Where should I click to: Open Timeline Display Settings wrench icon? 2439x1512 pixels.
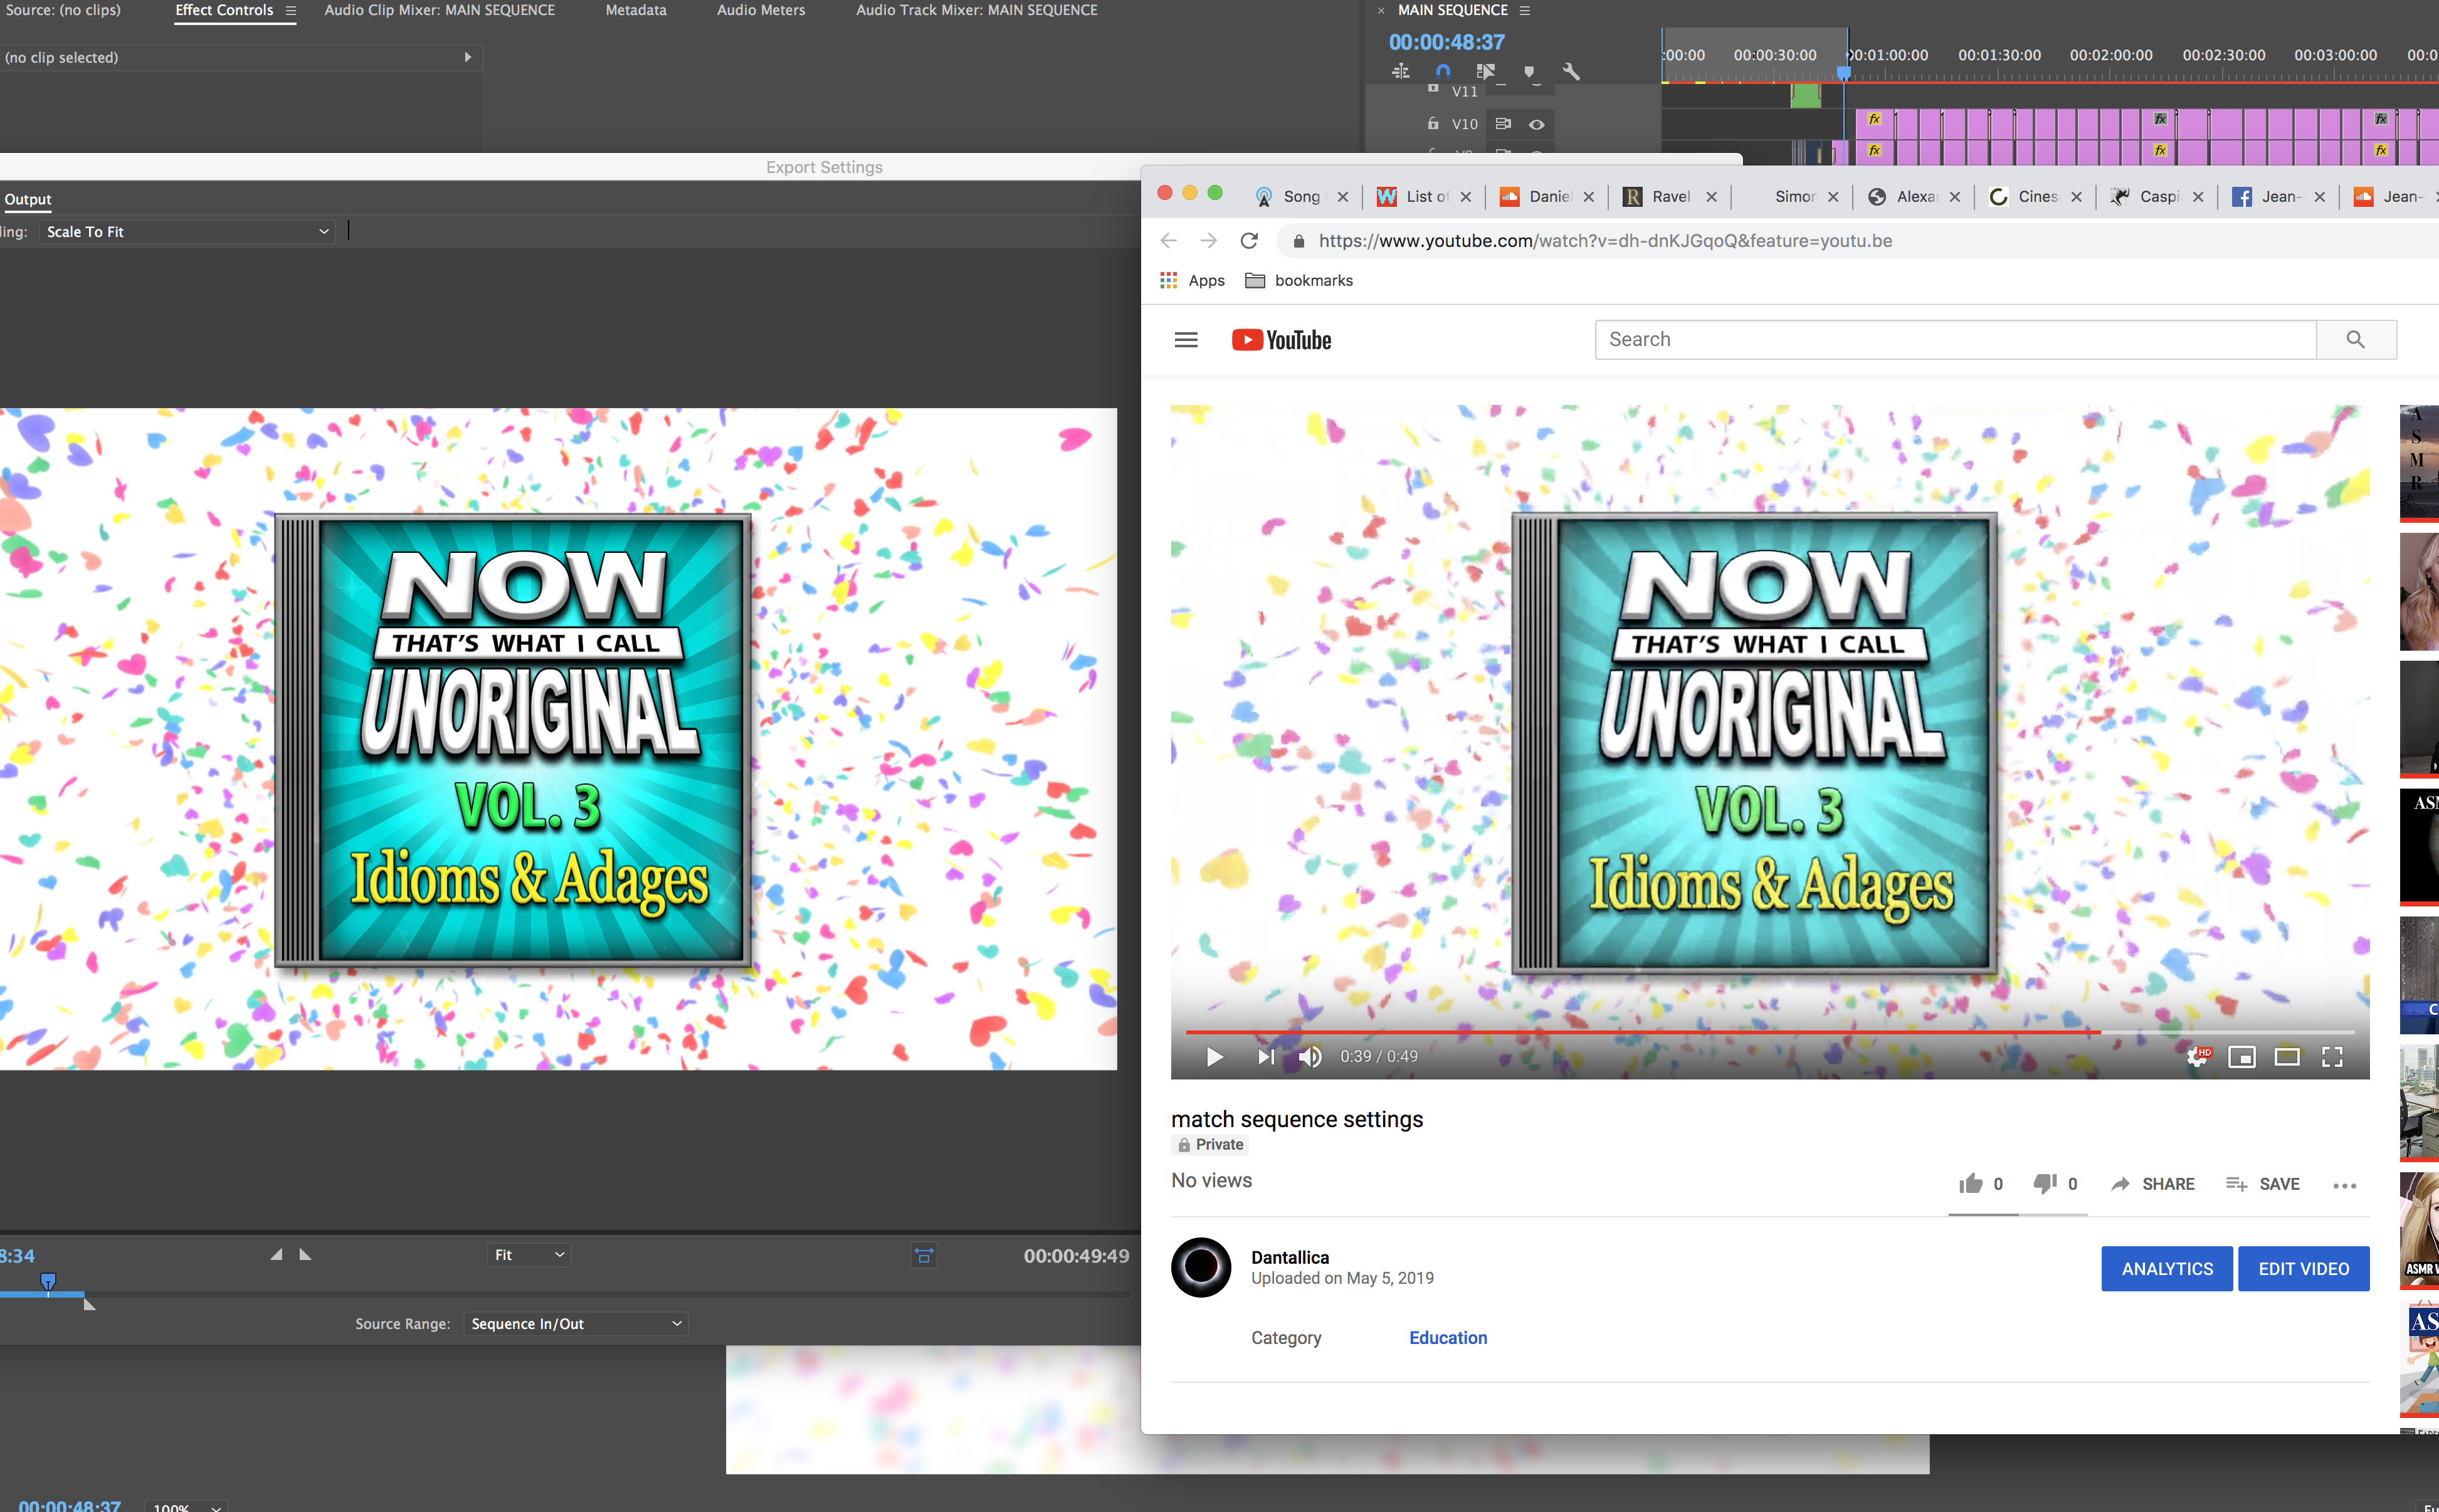[1571, 71]
